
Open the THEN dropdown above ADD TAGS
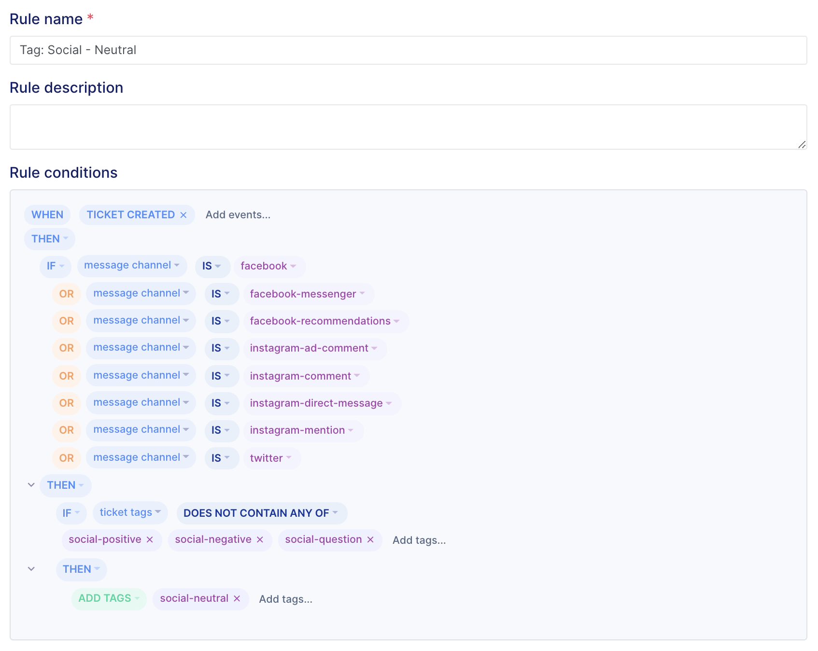point(82,569)
